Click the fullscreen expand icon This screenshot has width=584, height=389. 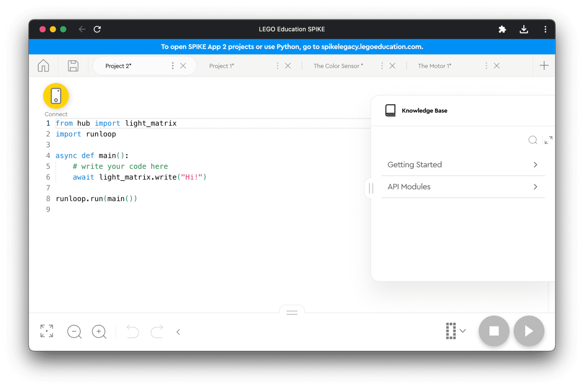point(47,331)
